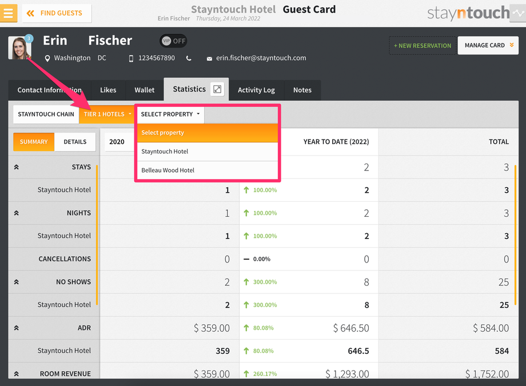
Task: Select Stayntouch Chain filter
Action: tap(46, 114)
